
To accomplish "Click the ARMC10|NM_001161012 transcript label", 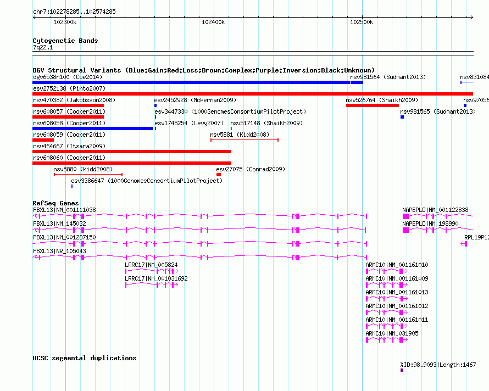I will click(397, 306).
